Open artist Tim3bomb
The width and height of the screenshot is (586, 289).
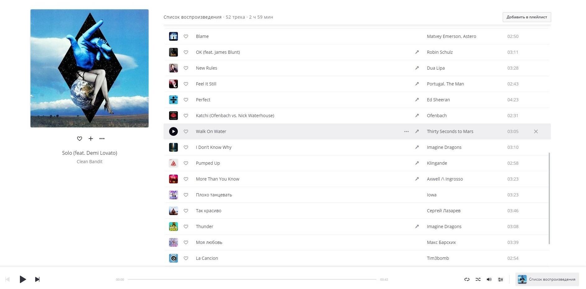click(438, 258)
